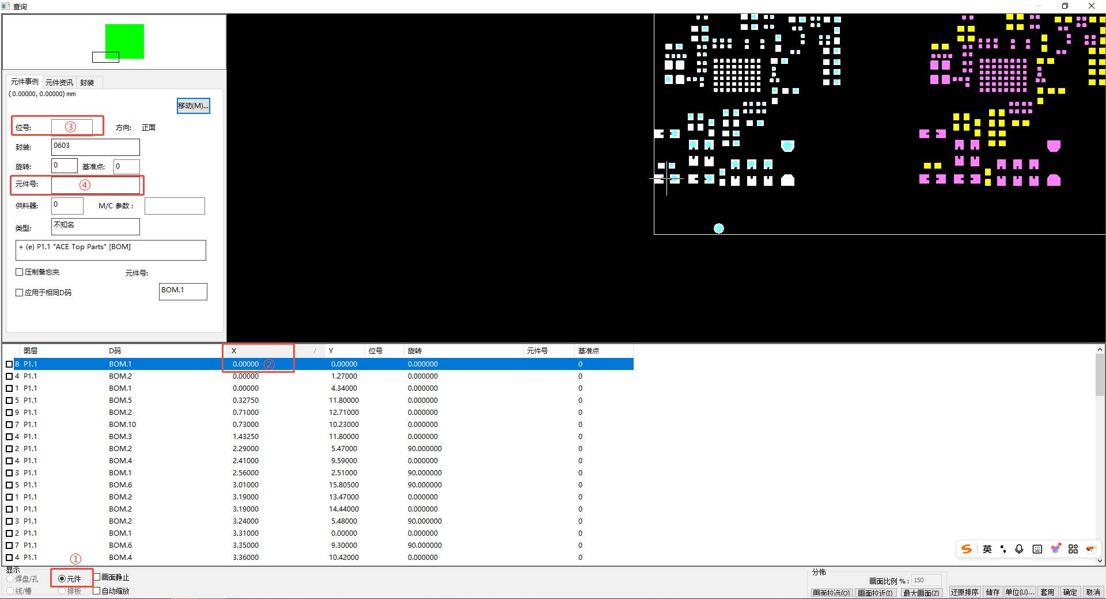1106x599 pixels.
Task: Activate Sogou voice input microphone
Action: (x=1019, y=549)
